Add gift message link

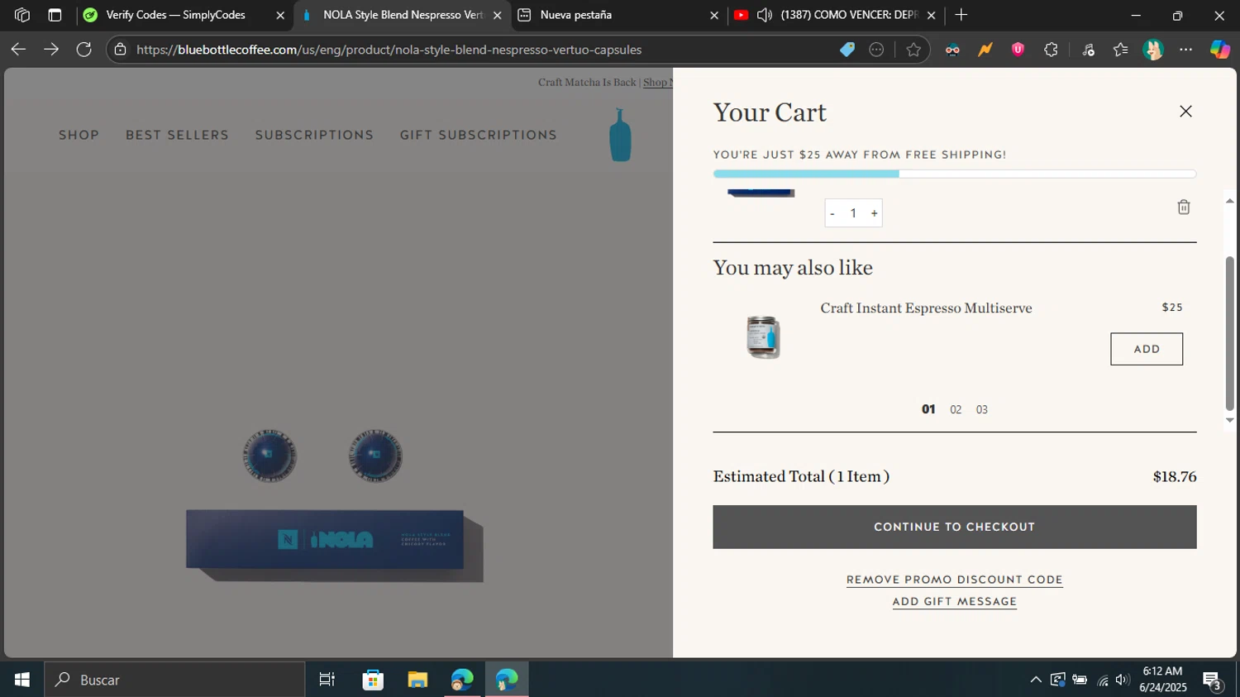pos(955,602)
